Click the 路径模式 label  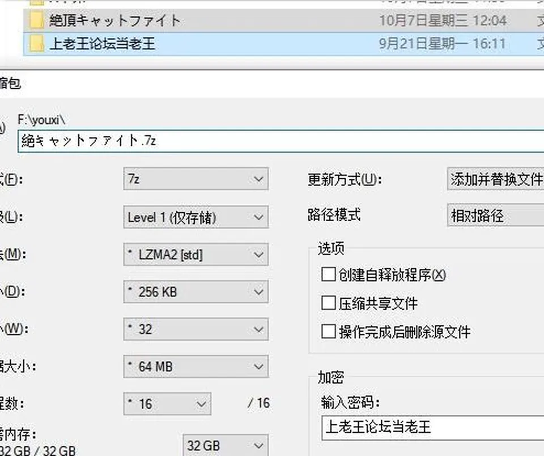click(334, 215)
